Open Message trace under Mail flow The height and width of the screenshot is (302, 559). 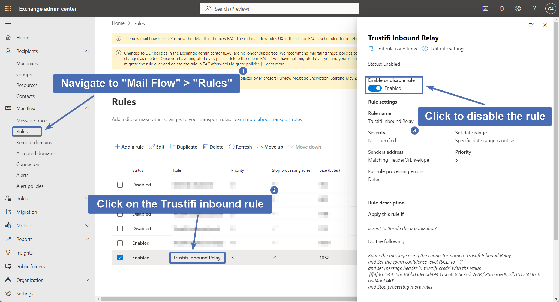[x=31, y=120]
